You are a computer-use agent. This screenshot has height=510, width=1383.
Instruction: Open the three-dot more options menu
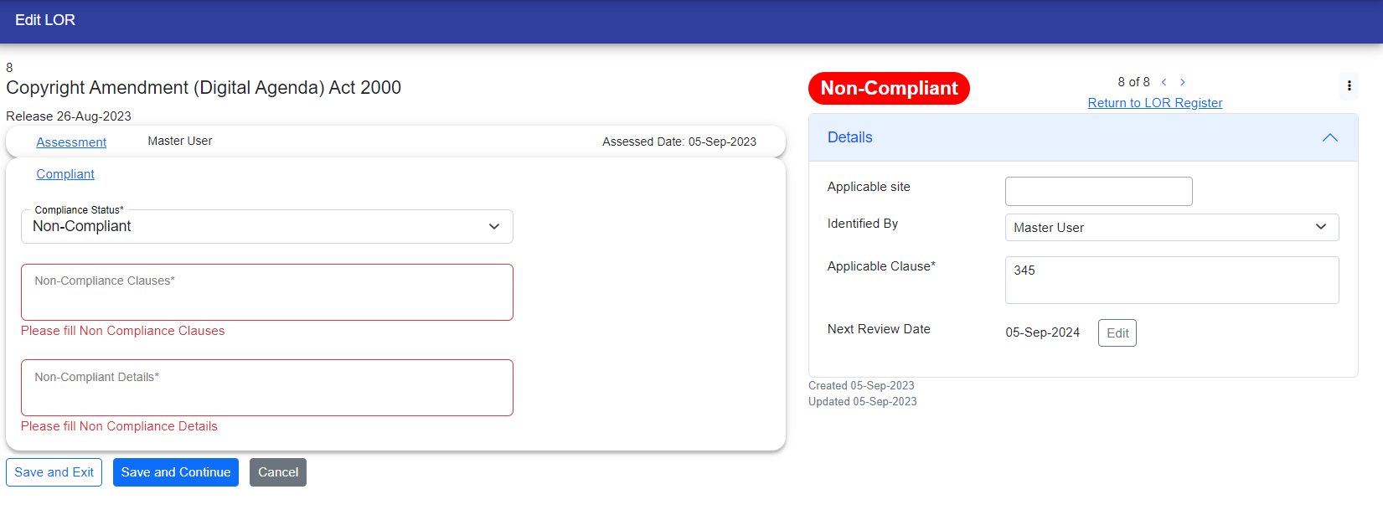pos(1349,85)
